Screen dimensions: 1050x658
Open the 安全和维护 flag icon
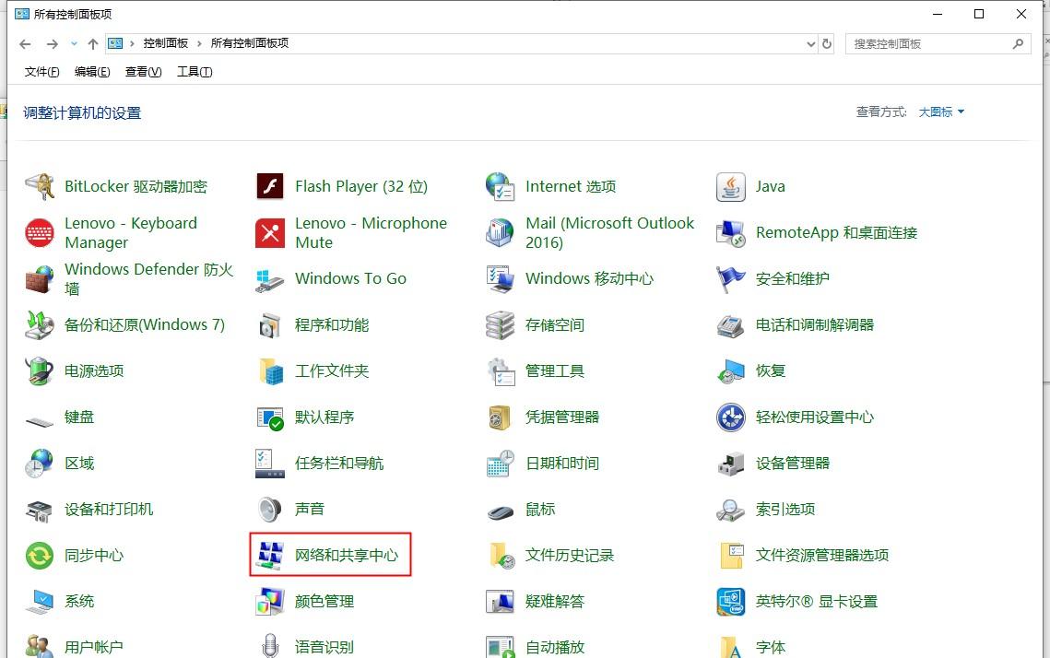[x=731, y=278]
